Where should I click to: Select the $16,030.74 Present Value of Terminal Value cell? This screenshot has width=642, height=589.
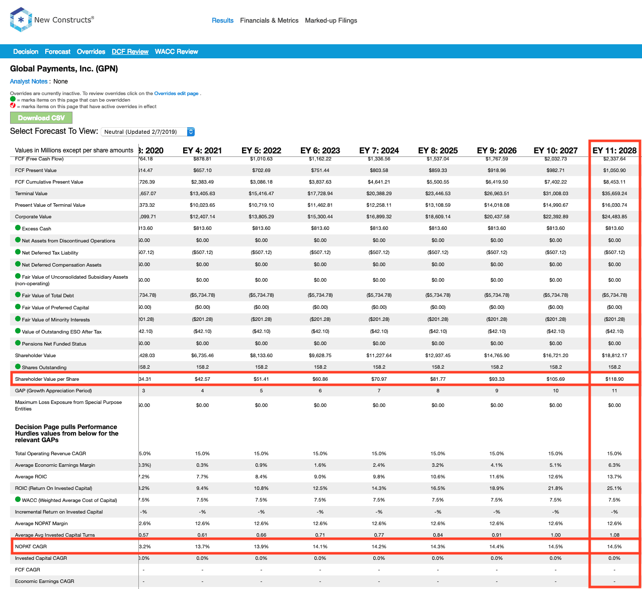click(614, 205)
